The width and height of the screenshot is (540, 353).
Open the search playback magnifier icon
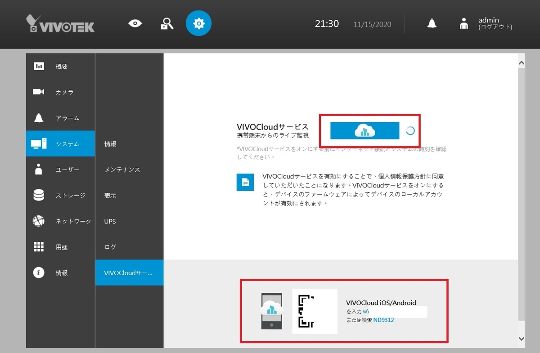pyautogui.click(x=166, y=24)
